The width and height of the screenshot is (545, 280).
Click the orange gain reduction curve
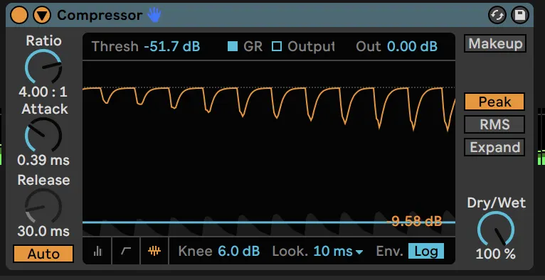click(269, 109)
